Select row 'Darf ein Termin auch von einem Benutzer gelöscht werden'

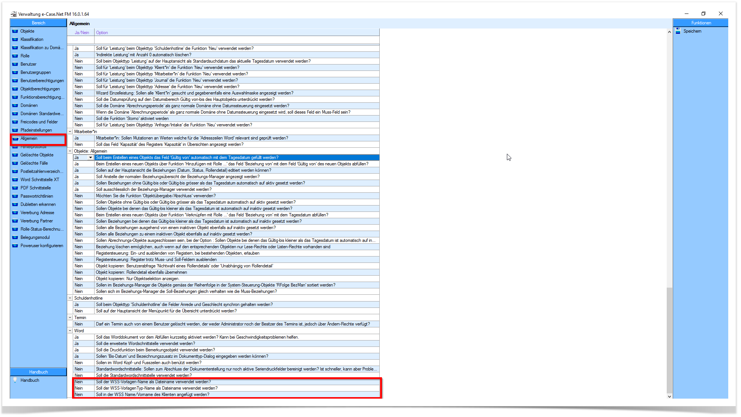226,324
